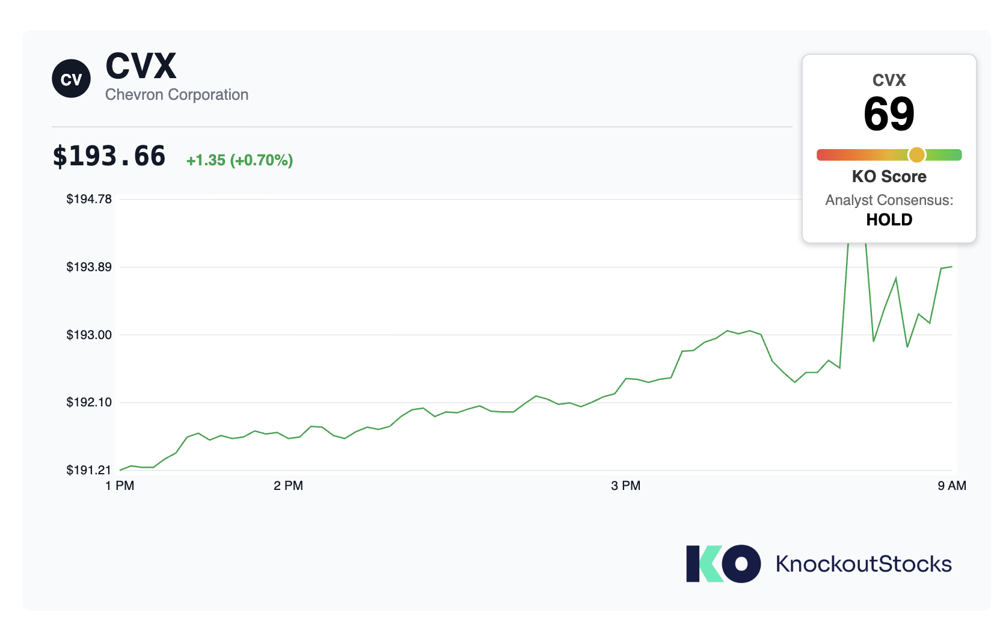Click the 2 PM time axis label
Screen dimensions: 997x636
288,486
